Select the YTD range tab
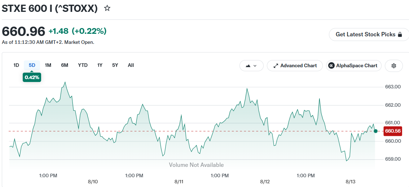The image size is (409, 187). coord(83,65)
